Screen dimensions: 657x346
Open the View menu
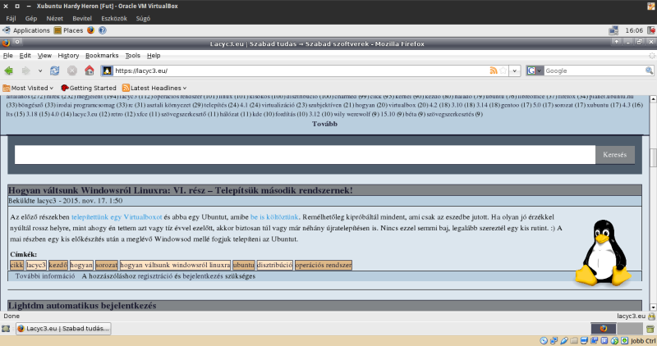(44, 55)
